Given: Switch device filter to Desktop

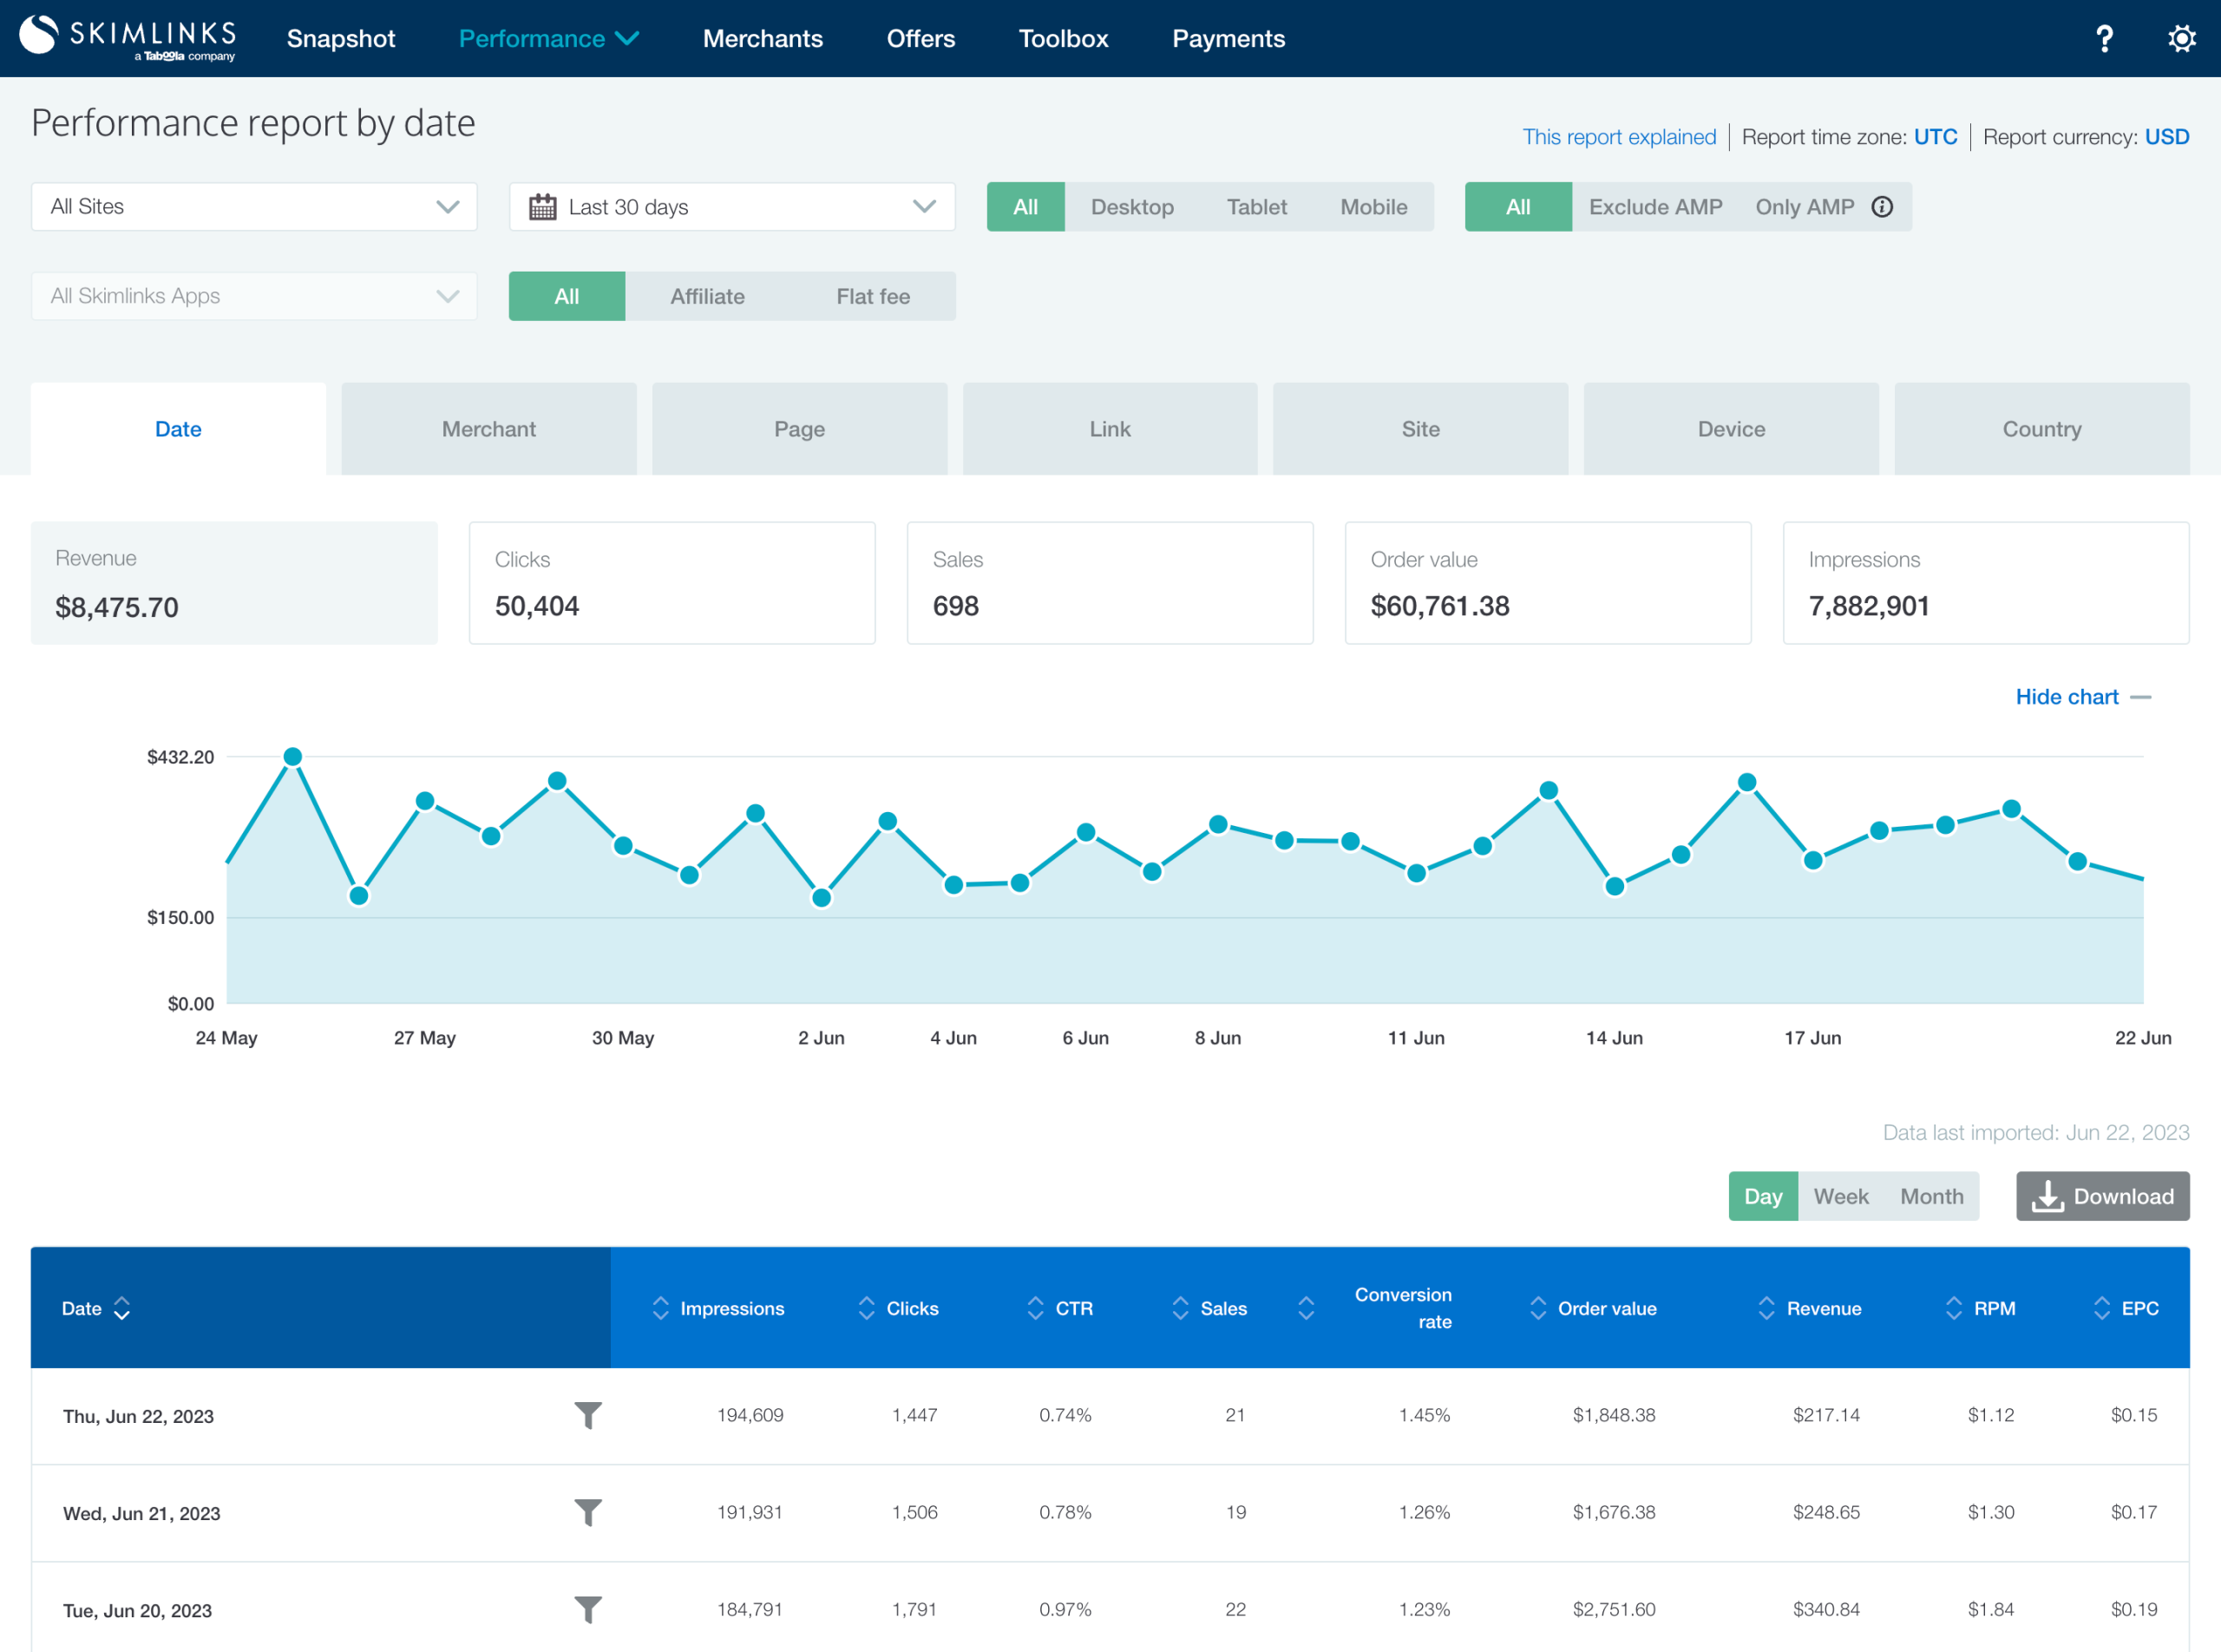Looking at the screenshot, I should point(1132,207).
